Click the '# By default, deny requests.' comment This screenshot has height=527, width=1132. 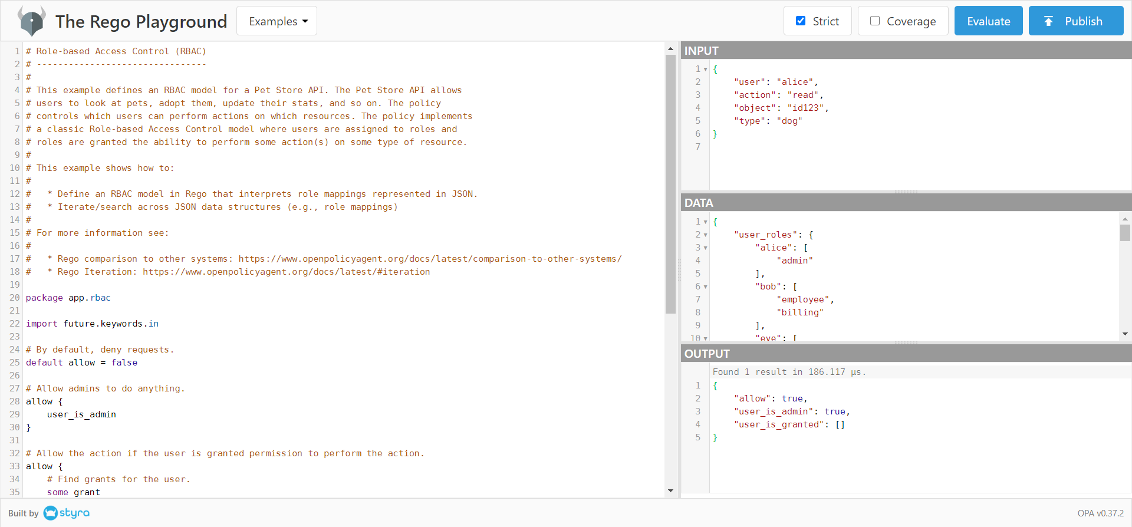point(100,350)
